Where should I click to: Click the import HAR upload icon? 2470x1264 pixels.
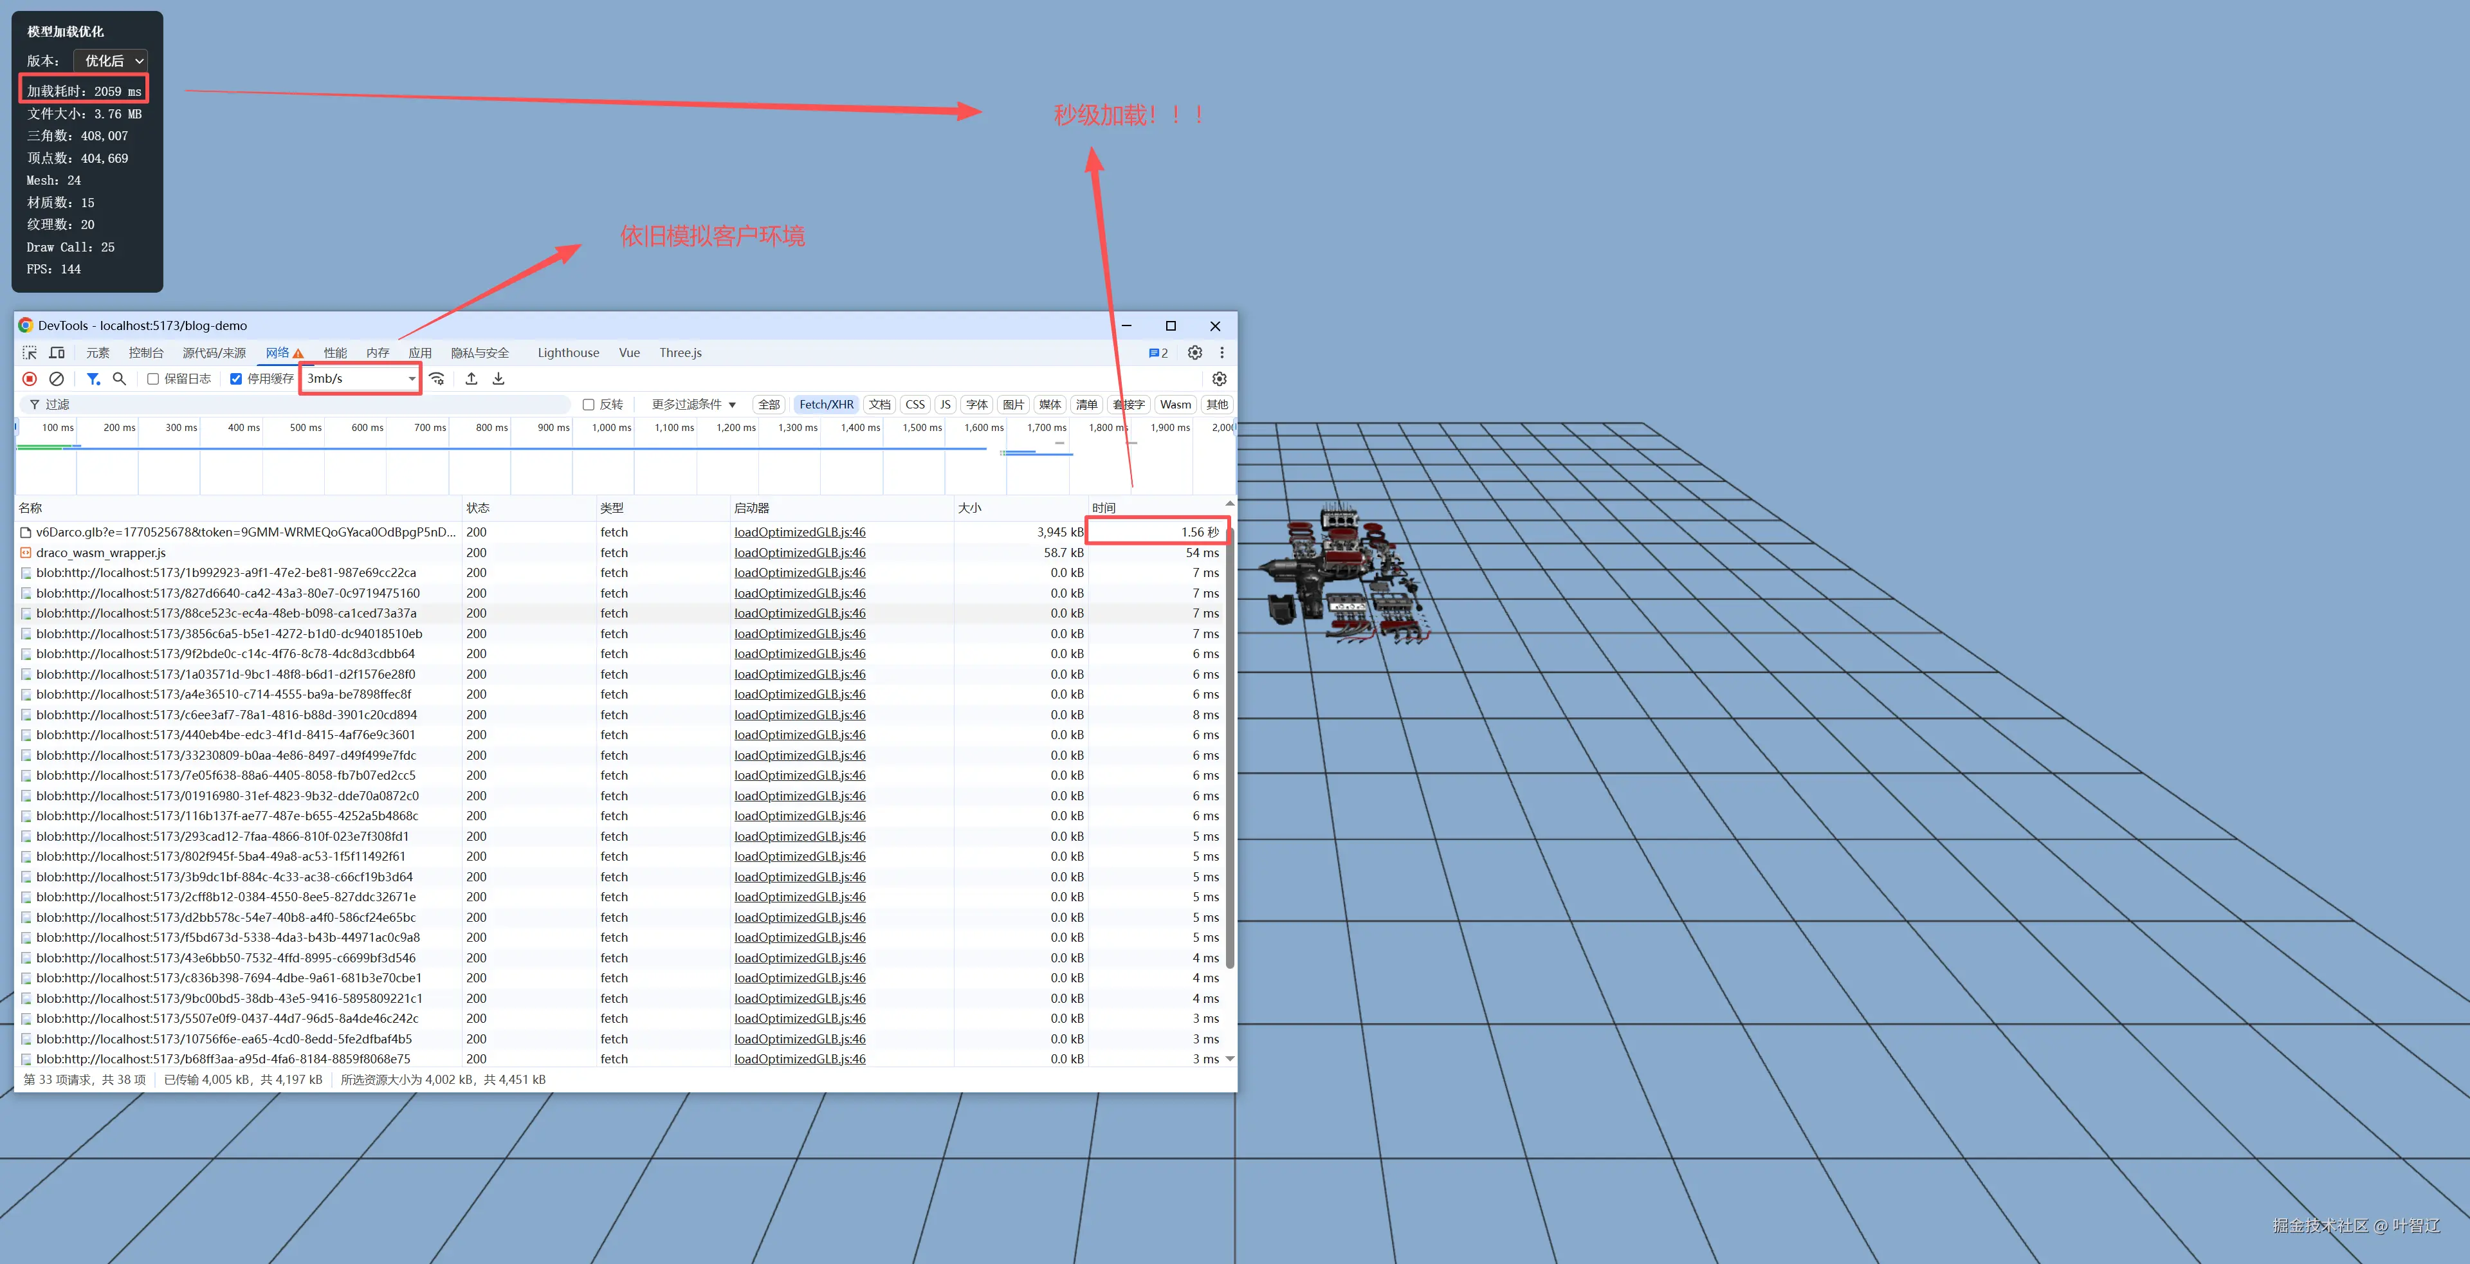click(471, 379)
